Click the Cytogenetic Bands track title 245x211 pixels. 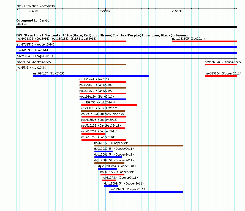point(33,20)
